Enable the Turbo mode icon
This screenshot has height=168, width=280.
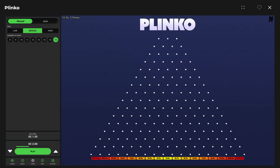33,161
